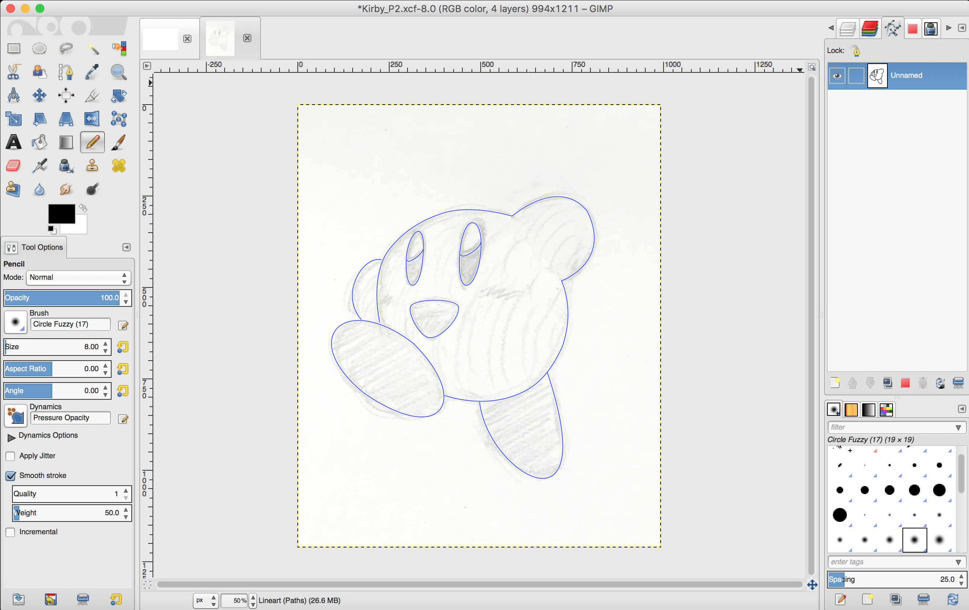The image size is (969, 610).
Task: Select the Zoom magnifier tool
Action: tap(119, 72)
